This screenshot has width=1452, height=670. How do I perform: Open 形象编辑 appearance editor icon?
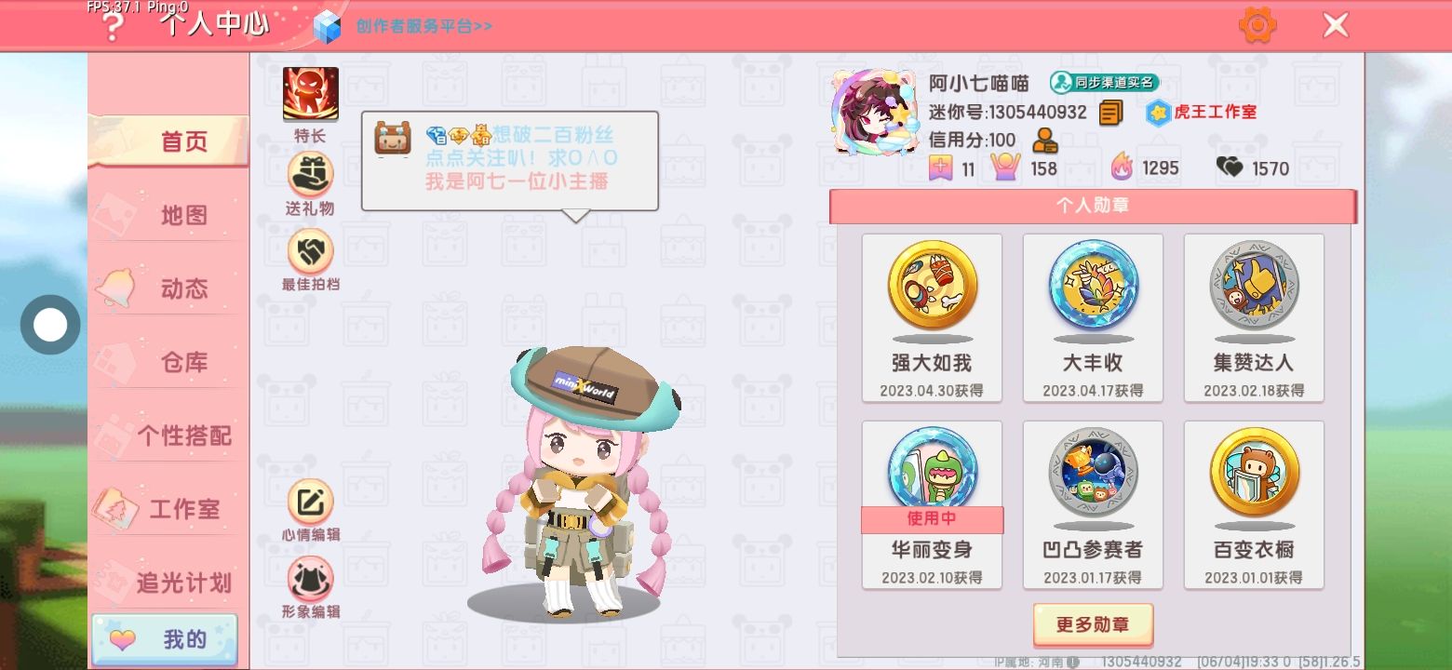pos(311,579)
